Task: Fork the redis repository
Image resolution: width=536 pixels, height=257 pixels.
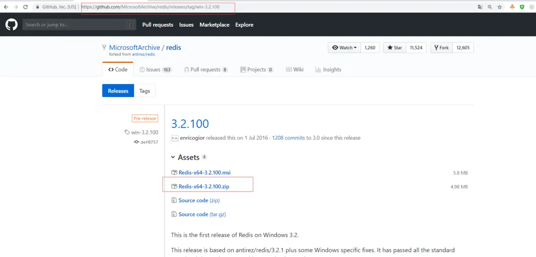Action: coord(441,47)
